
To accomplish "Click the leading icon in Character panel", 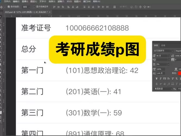I will [x=173, y=56].
